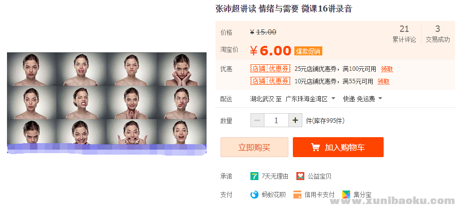Click the 加入购物车 button

[x=338, y=147]
